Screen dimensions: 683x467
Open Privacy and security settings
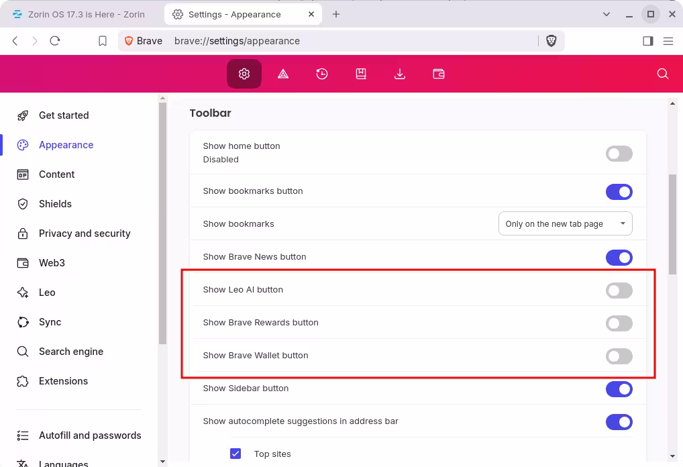click(x=85, y=234)
